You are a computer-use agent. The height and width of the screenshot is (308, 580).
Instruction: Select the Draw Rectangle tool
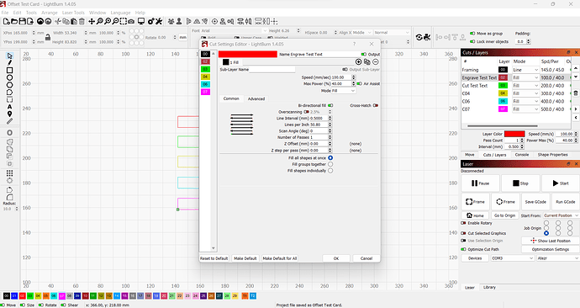(x=9, y=70)
